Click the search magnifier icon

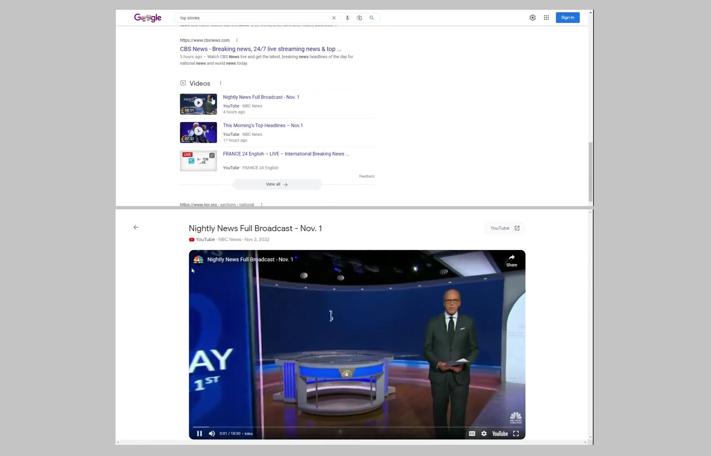372,18
